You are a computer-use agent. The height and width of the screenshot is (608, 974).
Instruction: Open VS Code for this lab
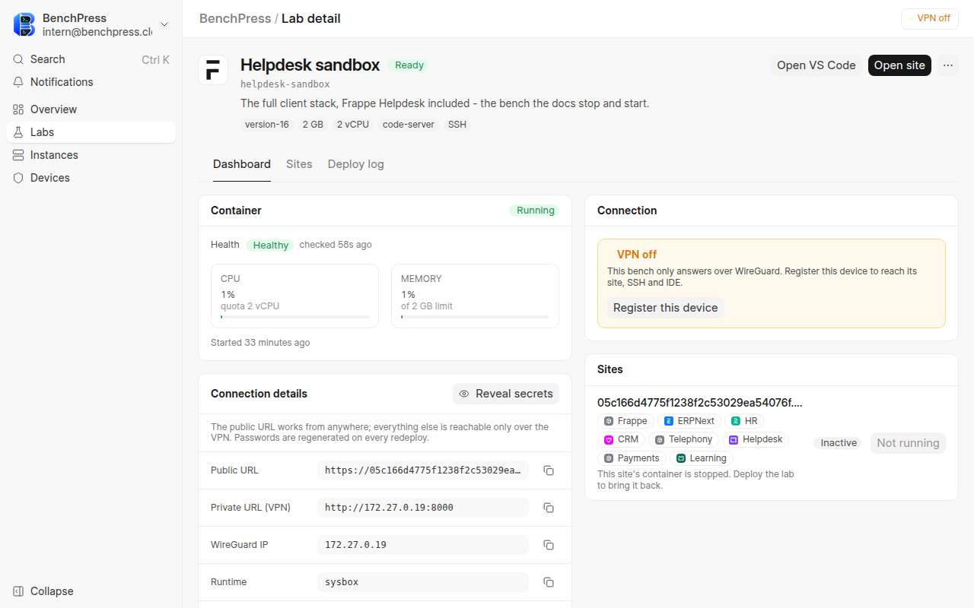point(816,65)
